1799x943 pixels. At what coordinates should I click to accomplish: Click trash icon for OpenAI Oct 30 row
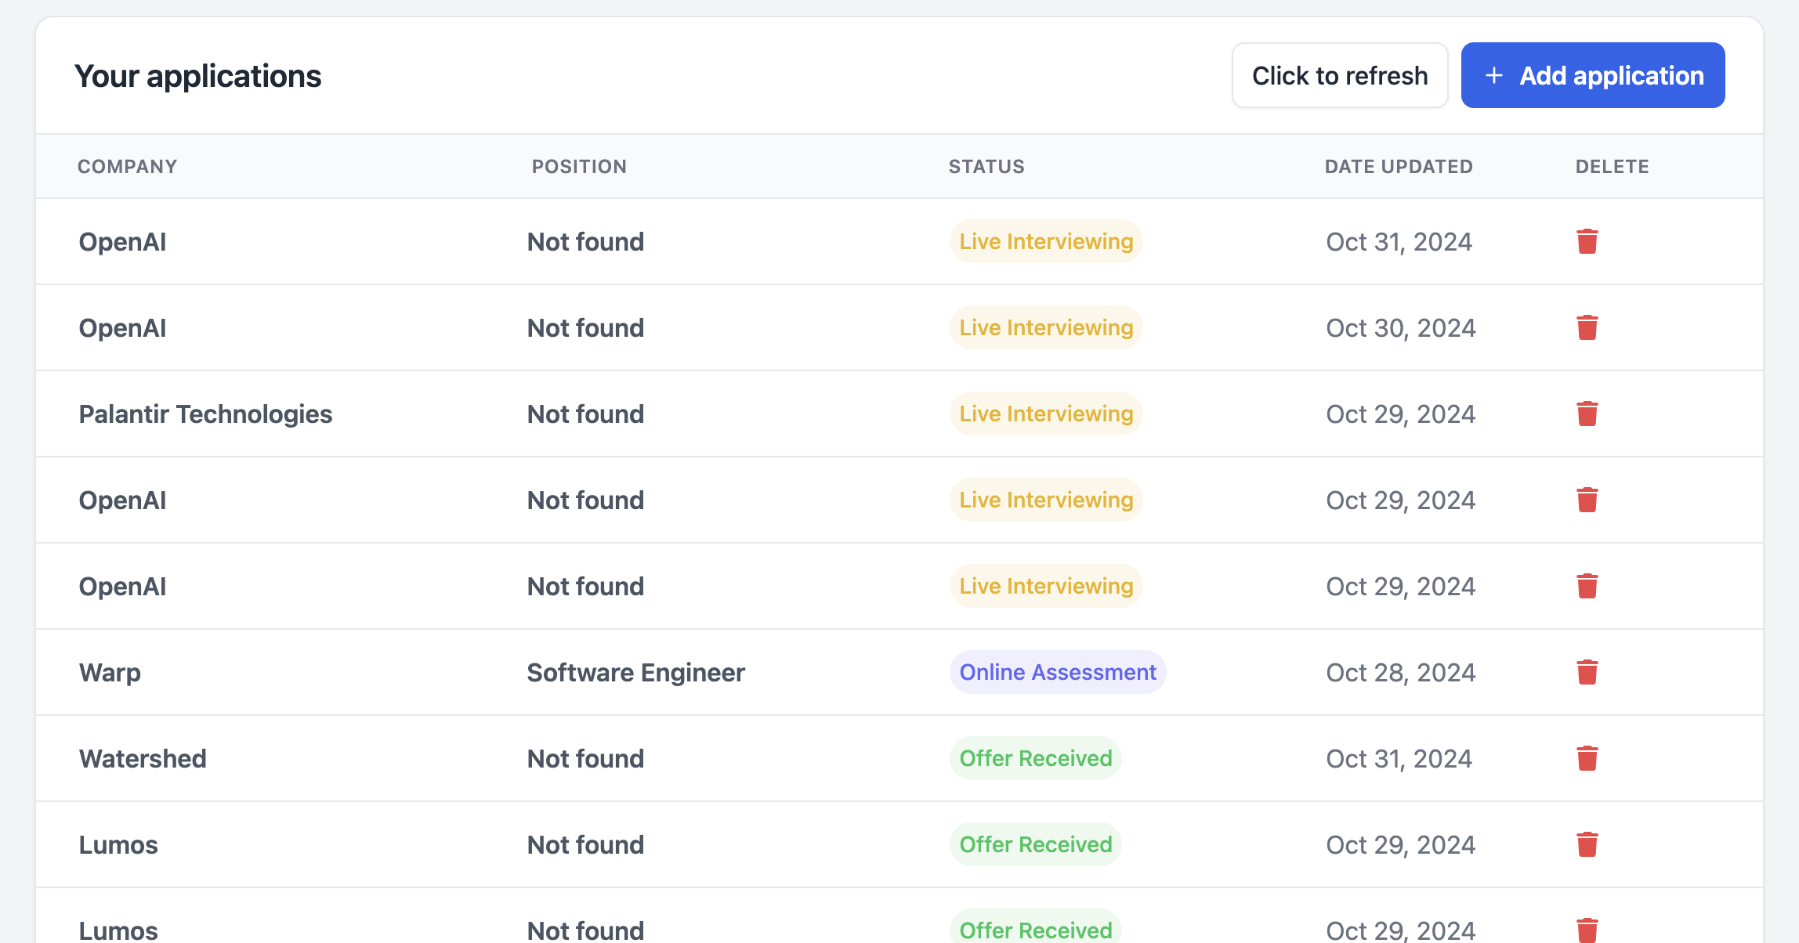click(x=1587, y=327)
